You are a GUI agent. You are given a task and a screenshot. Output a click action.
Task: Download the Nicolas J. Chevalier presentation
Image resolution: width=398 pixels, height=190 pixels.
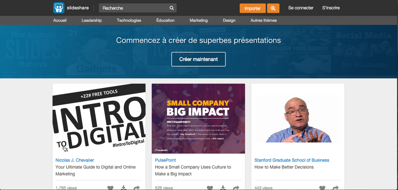pyautogui.click(x=123, y=188)
